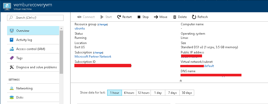Restart the virtual machine
The image size is (268, 104).
point(125,17)
